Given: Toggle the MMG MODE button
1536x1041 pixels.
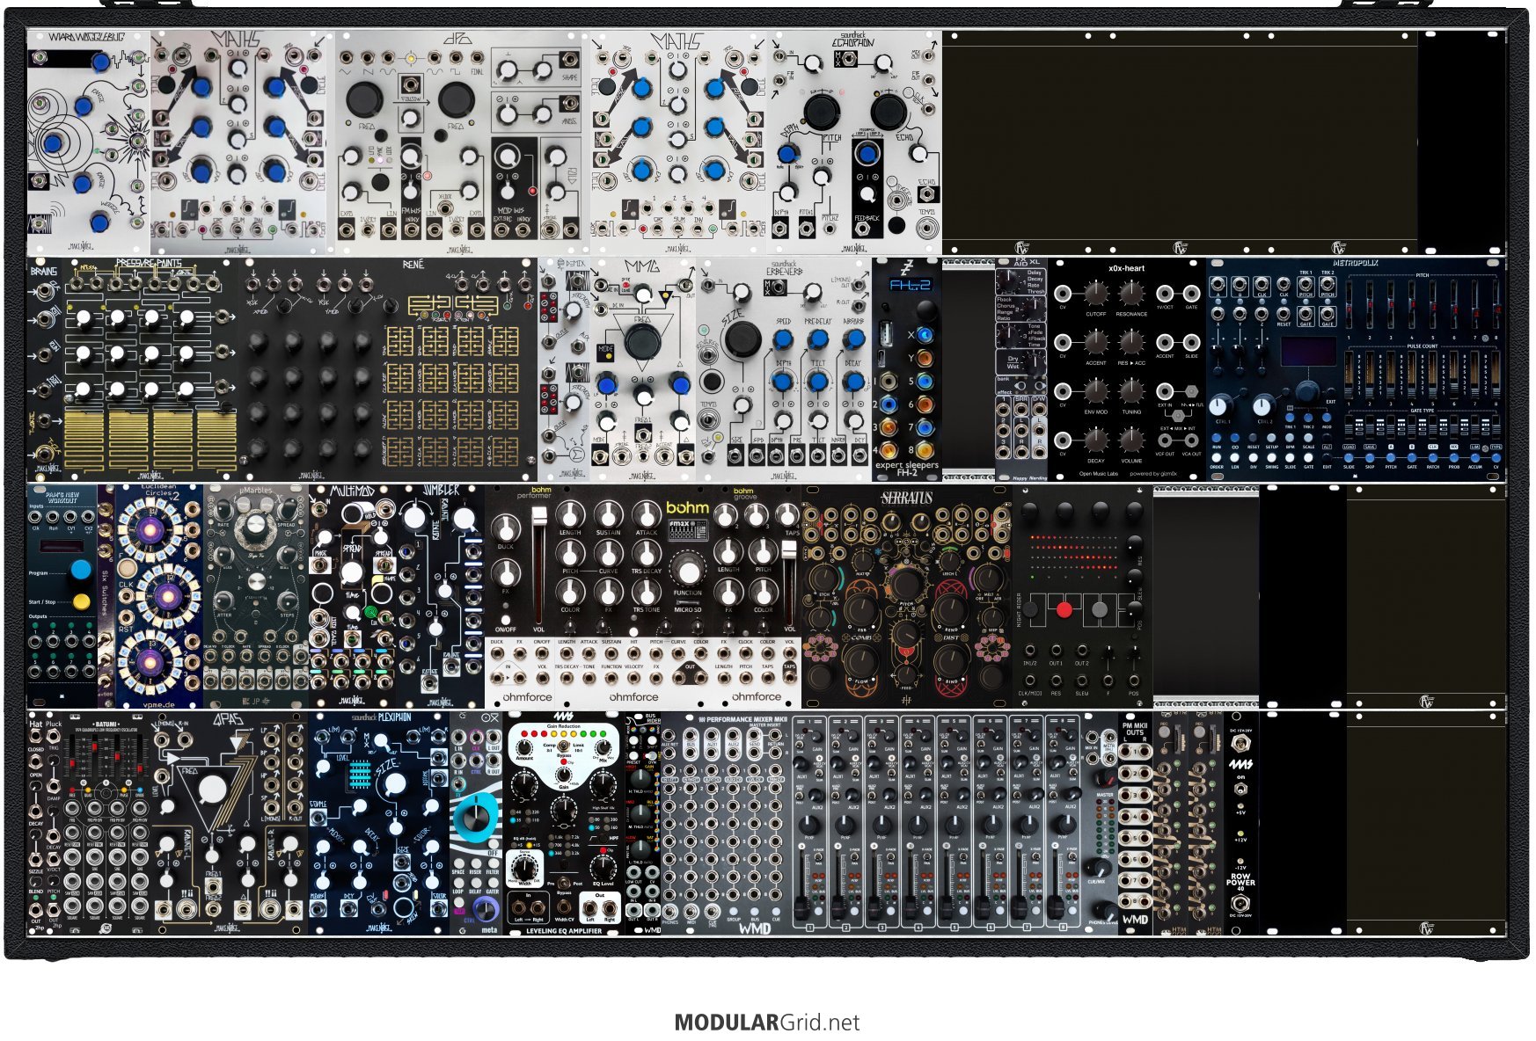Looking at the screenshot, I should (x=606, y=352).
